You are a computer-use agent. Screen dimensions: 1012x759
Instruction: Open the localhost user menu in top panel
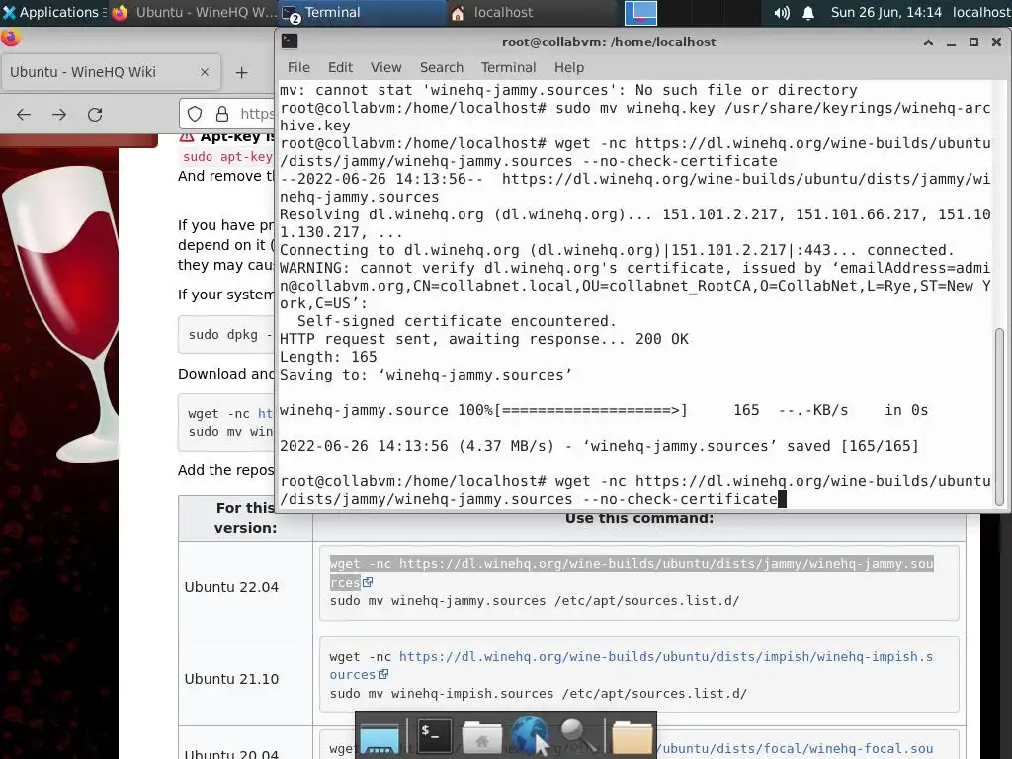click(x=981, y=12)
